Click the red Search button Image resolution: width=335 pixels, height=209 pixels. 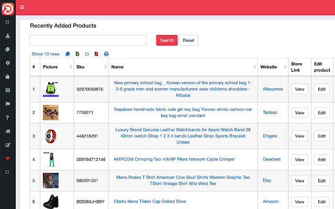(x=166, y=40)
